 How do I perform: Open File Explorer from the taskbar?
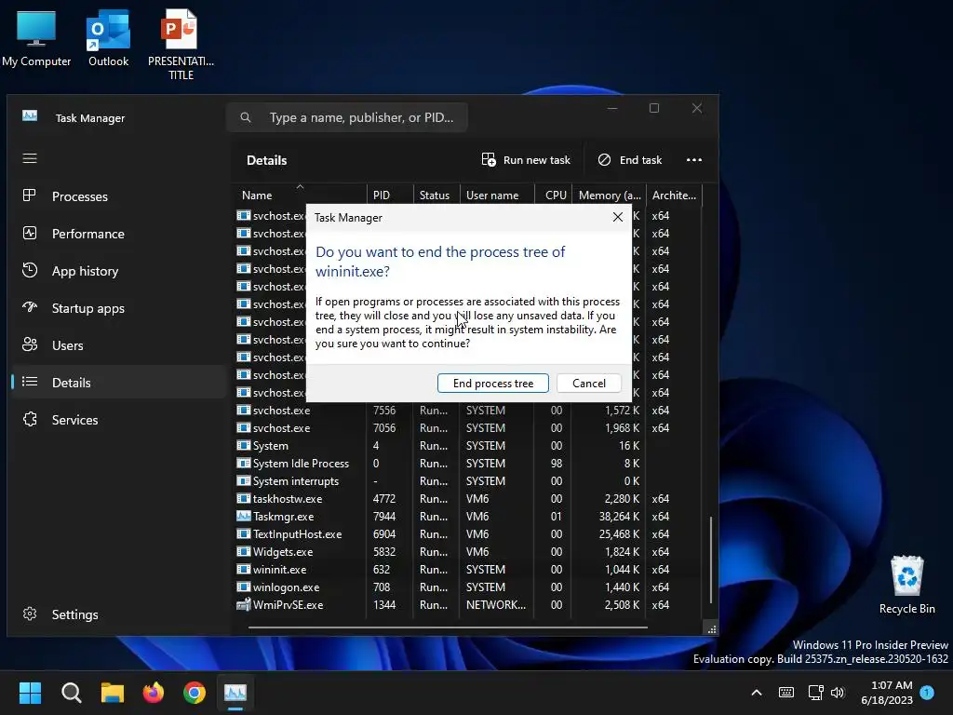click(x=113, y=693)
